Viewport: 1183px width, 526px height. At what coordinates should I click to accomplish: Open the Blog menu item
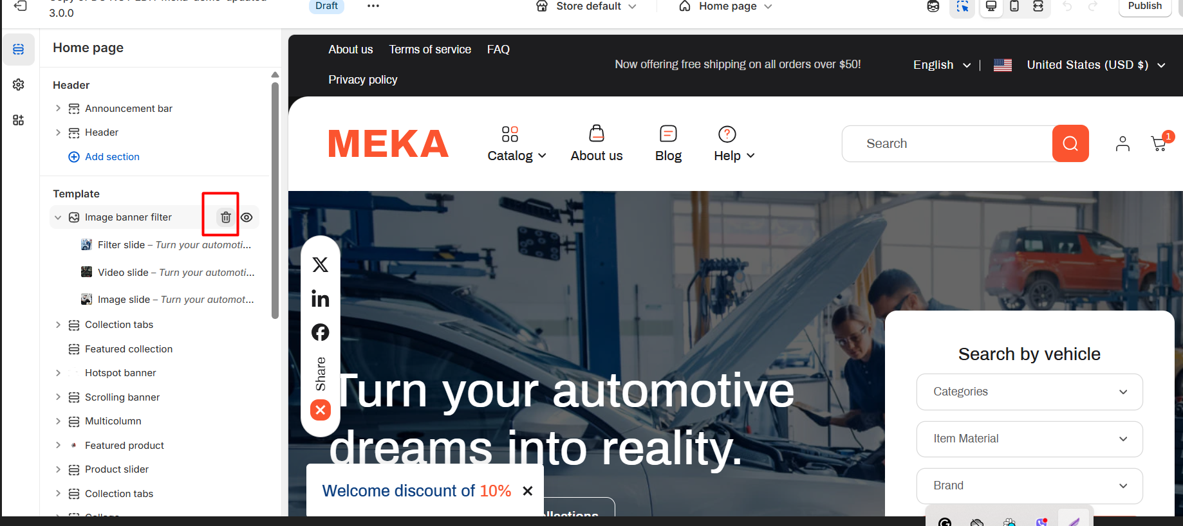point(668,144)
